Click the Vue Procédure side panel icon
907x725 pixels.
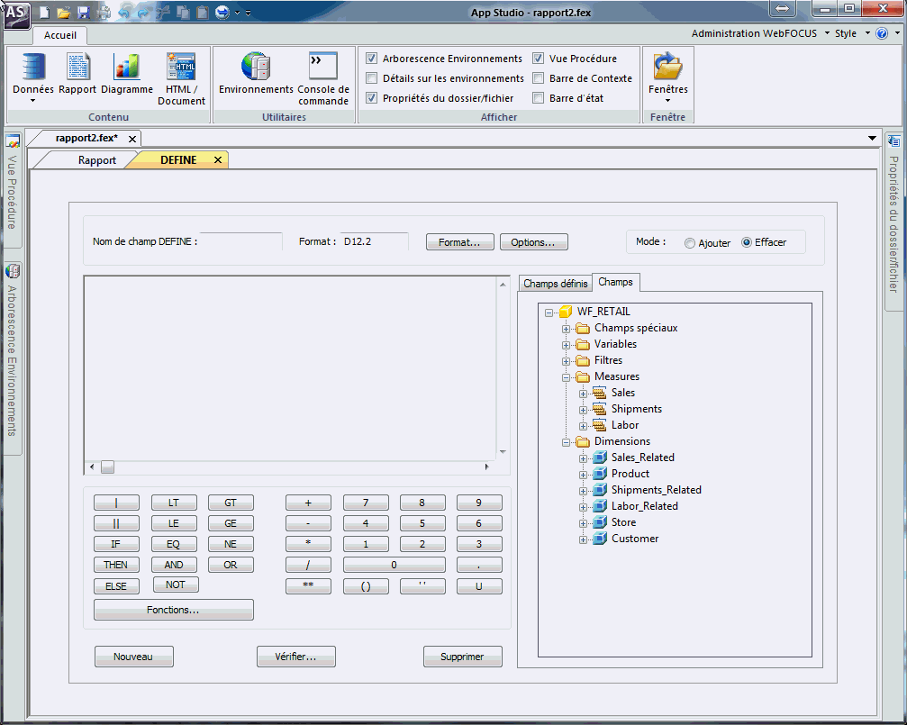(x=12, y=140)
